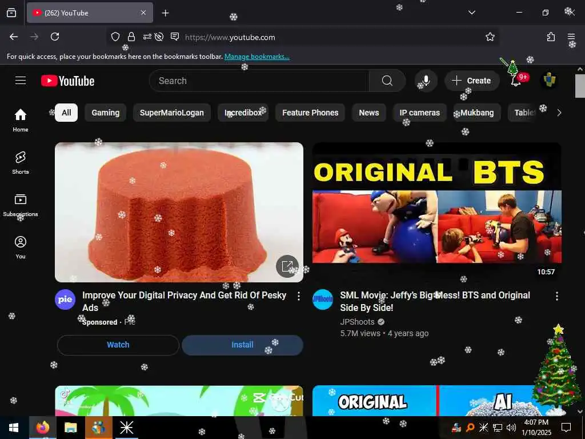Open the Windows notification center

pos(566,428)
